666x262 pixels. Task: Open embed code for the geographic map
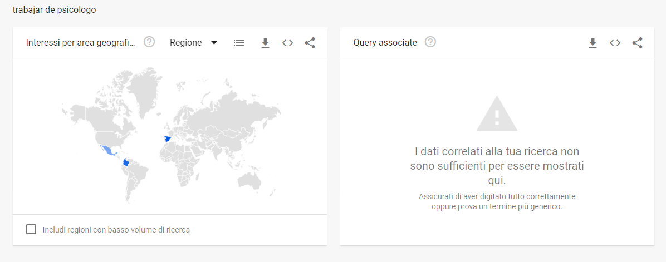[x=287, y=43]
